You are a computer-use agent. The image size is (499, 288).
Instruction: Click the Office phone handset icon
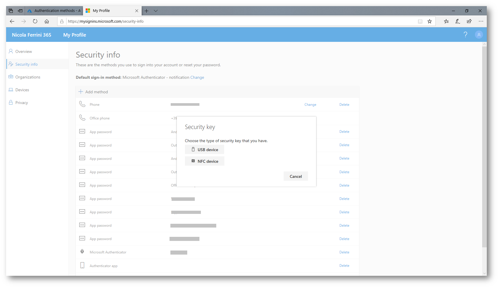click(82, 118)
